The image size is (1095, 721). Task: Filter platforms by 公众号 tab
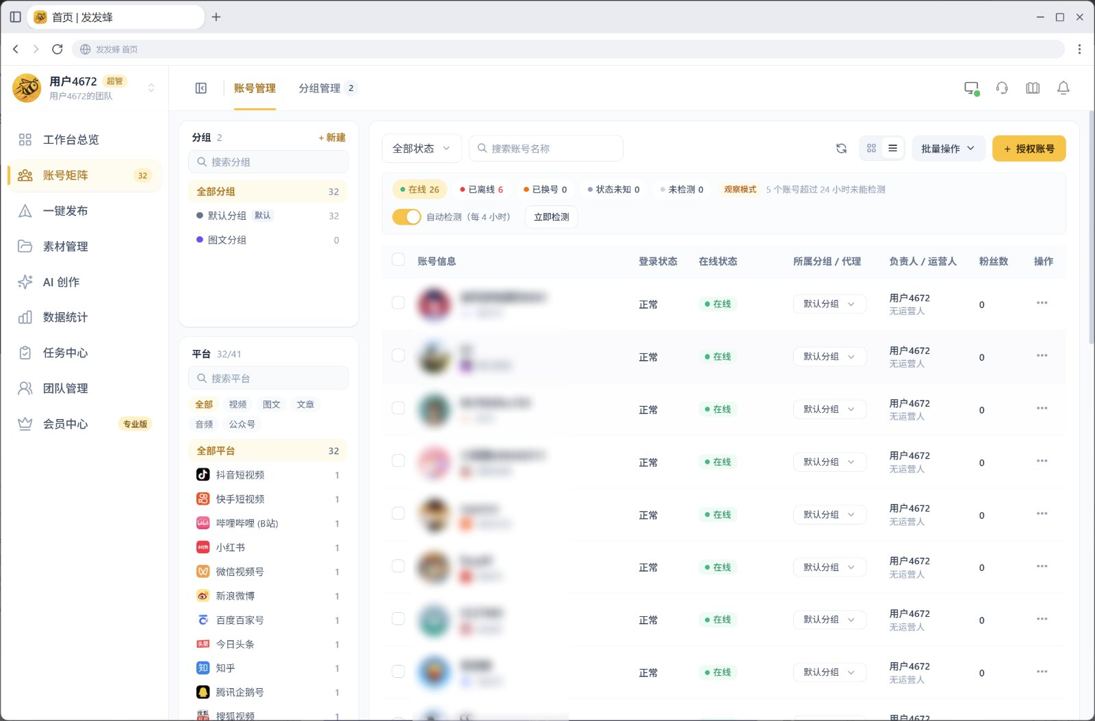(x=242, y=425)
